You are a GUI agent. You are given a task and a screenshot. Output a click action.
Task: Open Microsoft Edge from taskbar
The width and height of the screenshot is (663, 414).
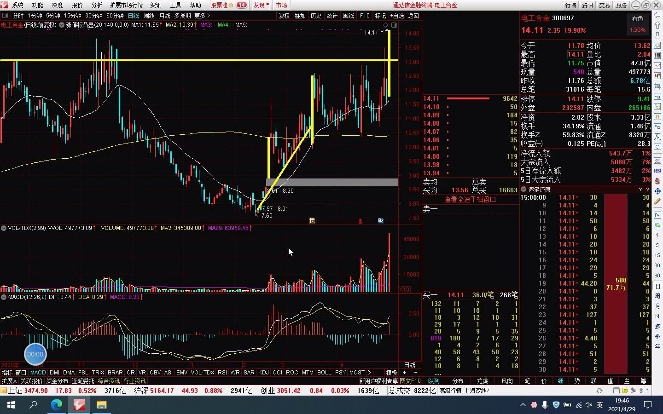(x=56, y=405)
